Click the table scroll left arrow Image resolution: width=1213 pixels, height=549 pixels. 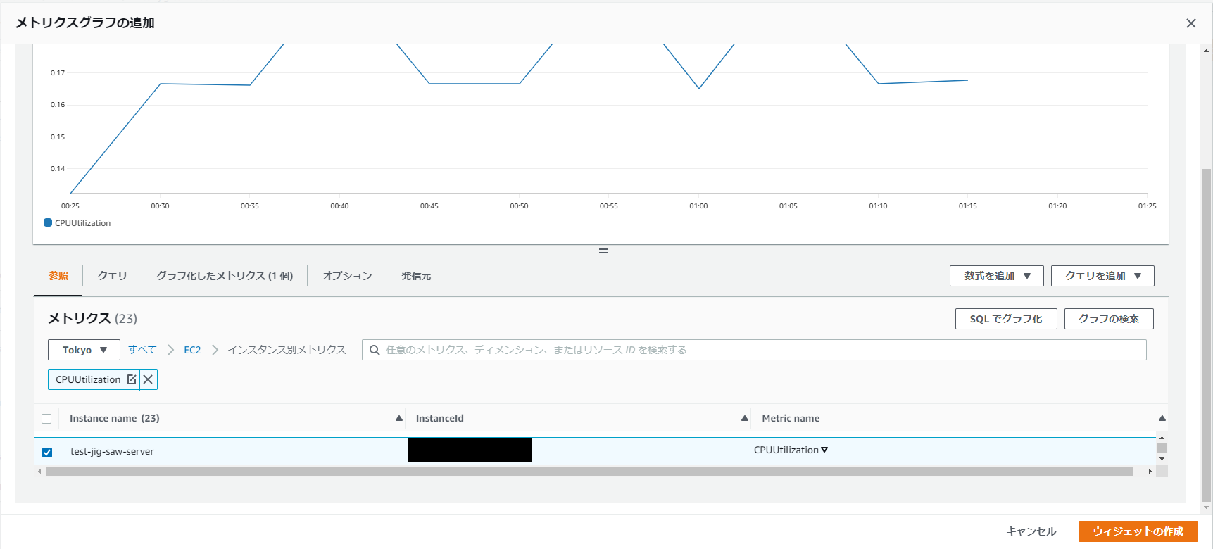[x=39, y=471]
